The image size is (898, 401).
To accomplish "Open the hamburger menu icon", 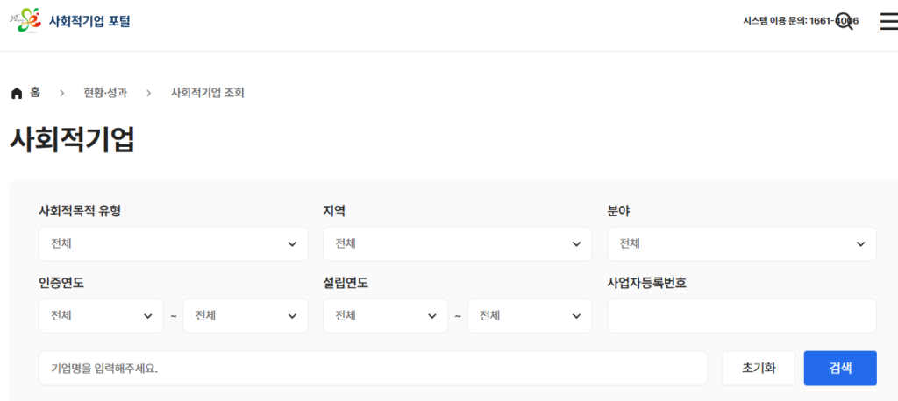I will coord(888,21).
